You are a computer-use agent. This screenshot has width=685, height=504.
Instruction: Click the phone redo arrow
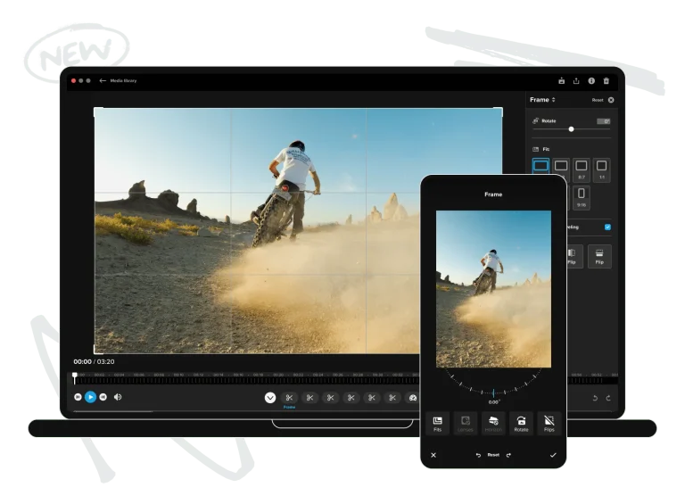tap(508, 455)
